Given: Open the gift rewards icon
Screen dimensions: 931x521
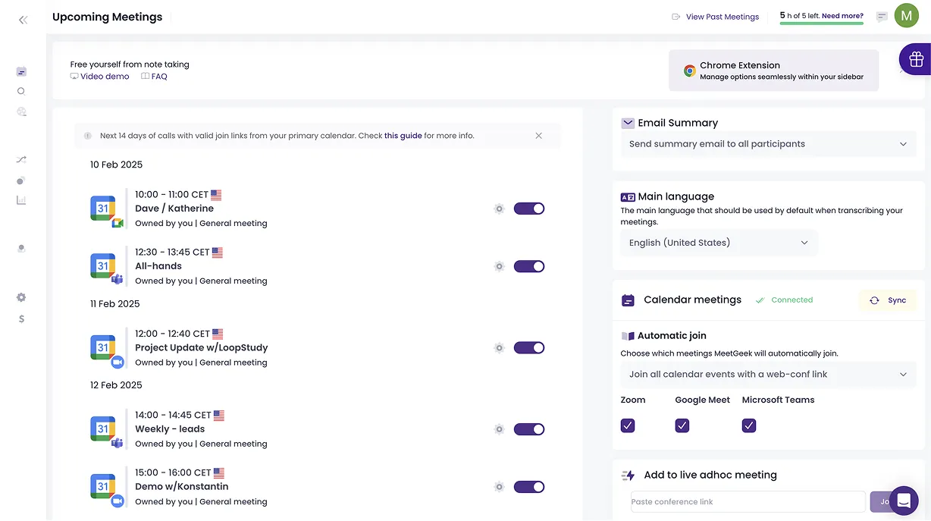Looking at the screenshot, I should [916, 59].
